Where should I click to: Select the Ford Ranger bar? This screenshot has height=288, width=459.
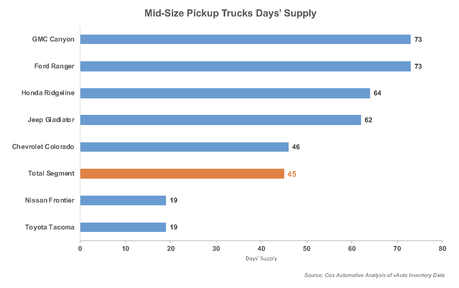tap(245, 66)
